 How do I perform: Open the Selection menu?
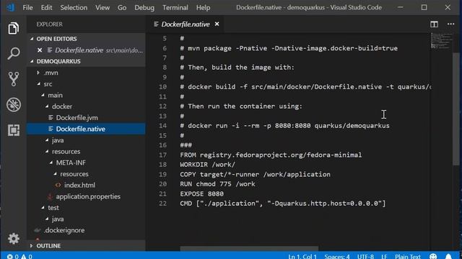[74, 7]
